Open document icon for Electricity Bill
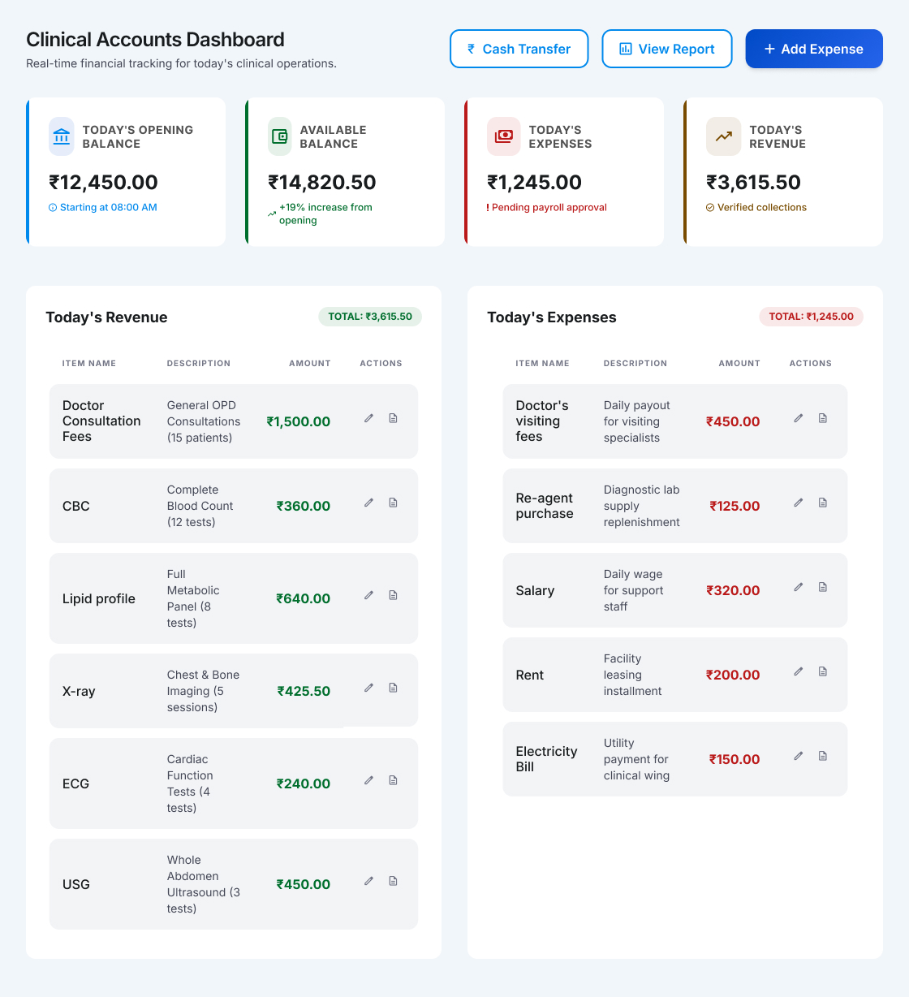The height and width of the screenshot is (997, 909). [x=823, y=756]
